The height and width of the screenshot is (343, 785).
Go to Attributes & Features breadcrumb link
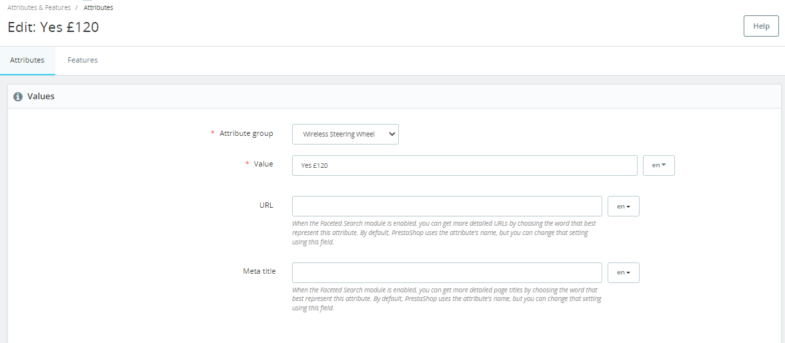click(39, 7)
